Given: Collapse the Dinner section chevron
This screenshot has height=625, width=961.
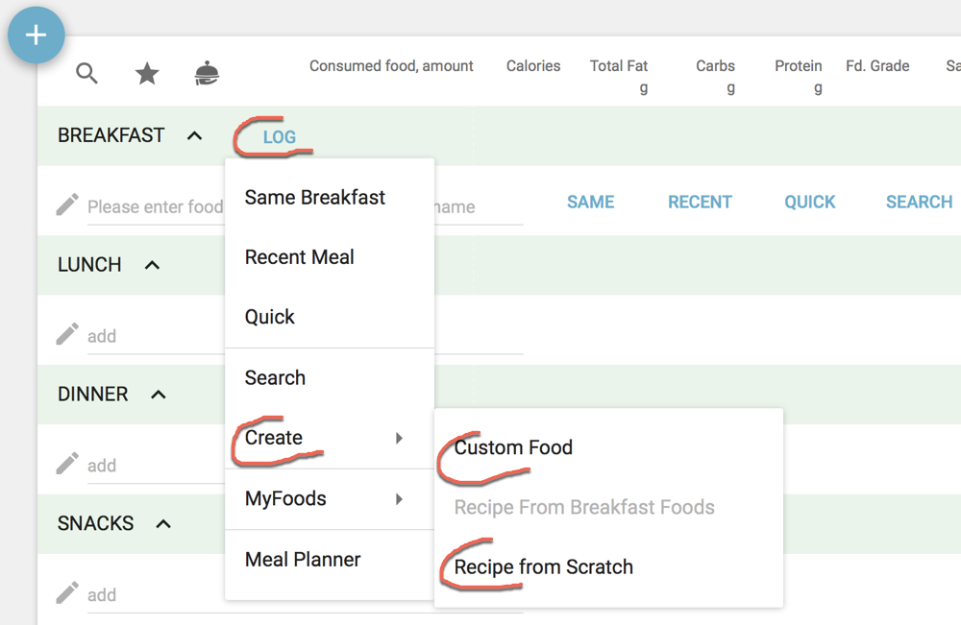Looking at the screenshot, I should tap(159, 395).
